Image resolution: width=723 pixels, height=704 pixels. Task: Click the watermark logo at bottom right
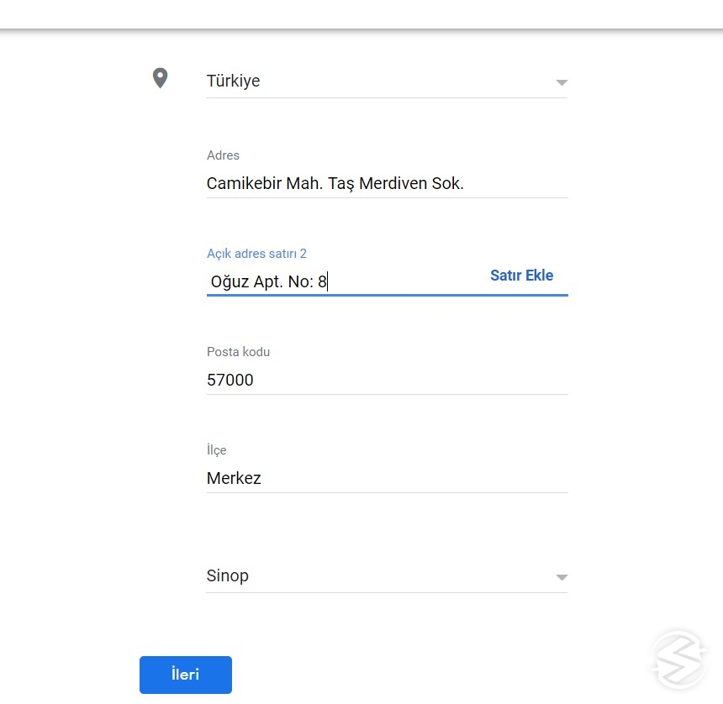pyautogui.click(x=678, y=659)
